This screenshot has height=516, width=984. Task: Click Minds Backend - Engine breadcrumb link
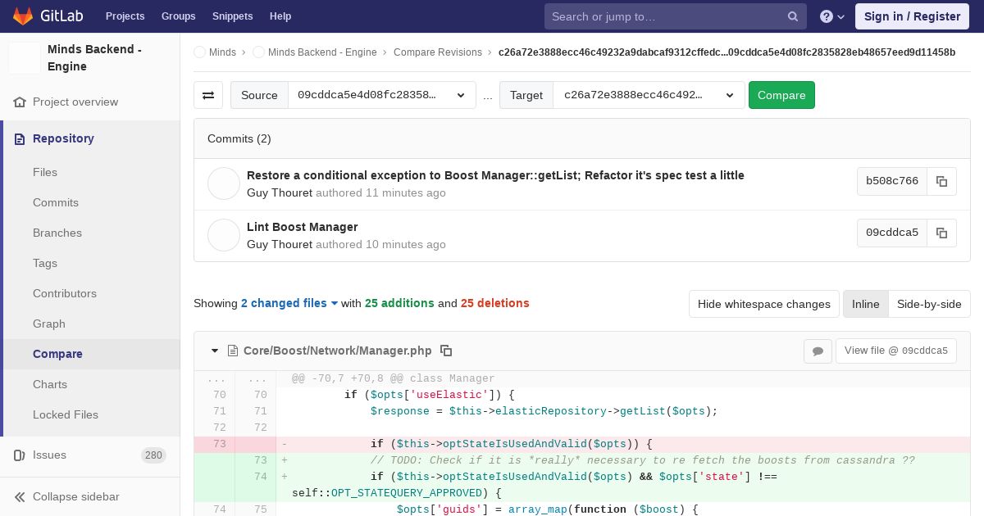[322, 52]
